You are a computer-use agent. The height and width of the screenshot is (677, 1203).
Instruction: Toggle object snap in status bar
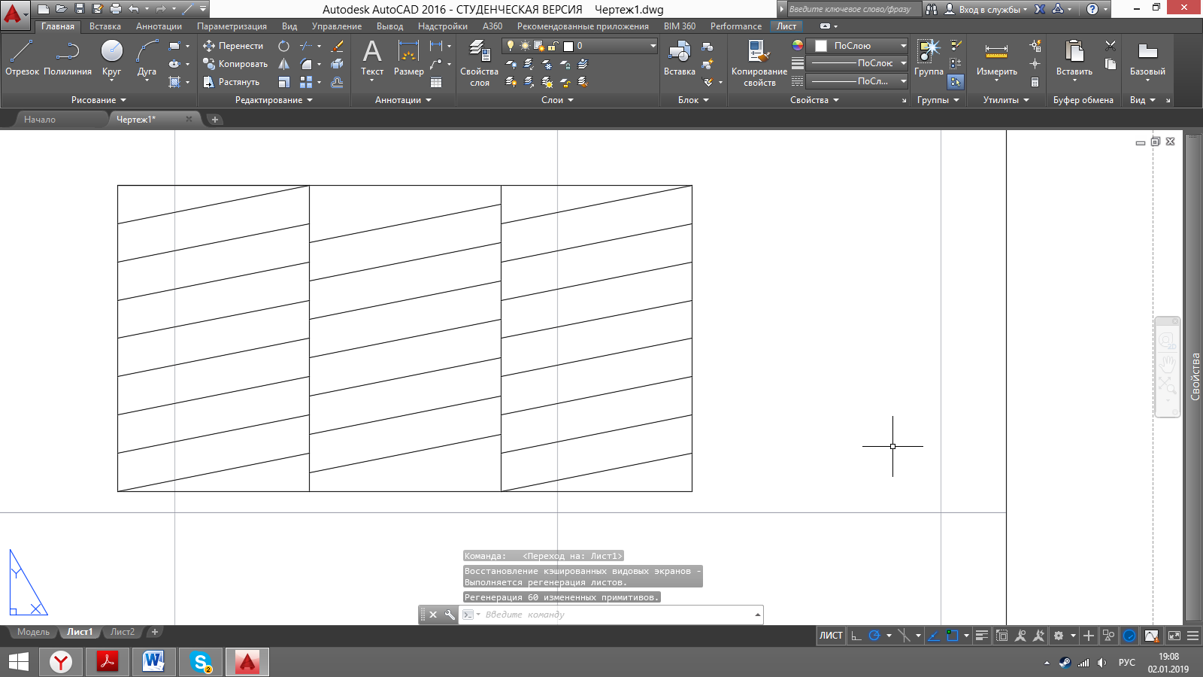(x=953, y=636)
